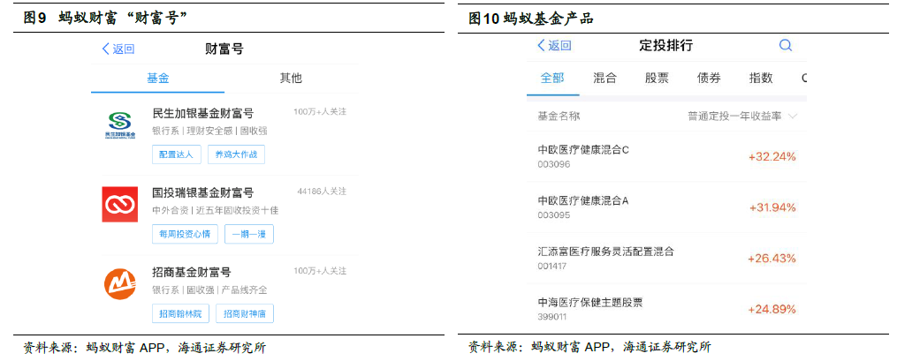The width and height of the screenshot is (897, 361).
Task: Click the +26.43% return value
Action: (x=772, y=259)
